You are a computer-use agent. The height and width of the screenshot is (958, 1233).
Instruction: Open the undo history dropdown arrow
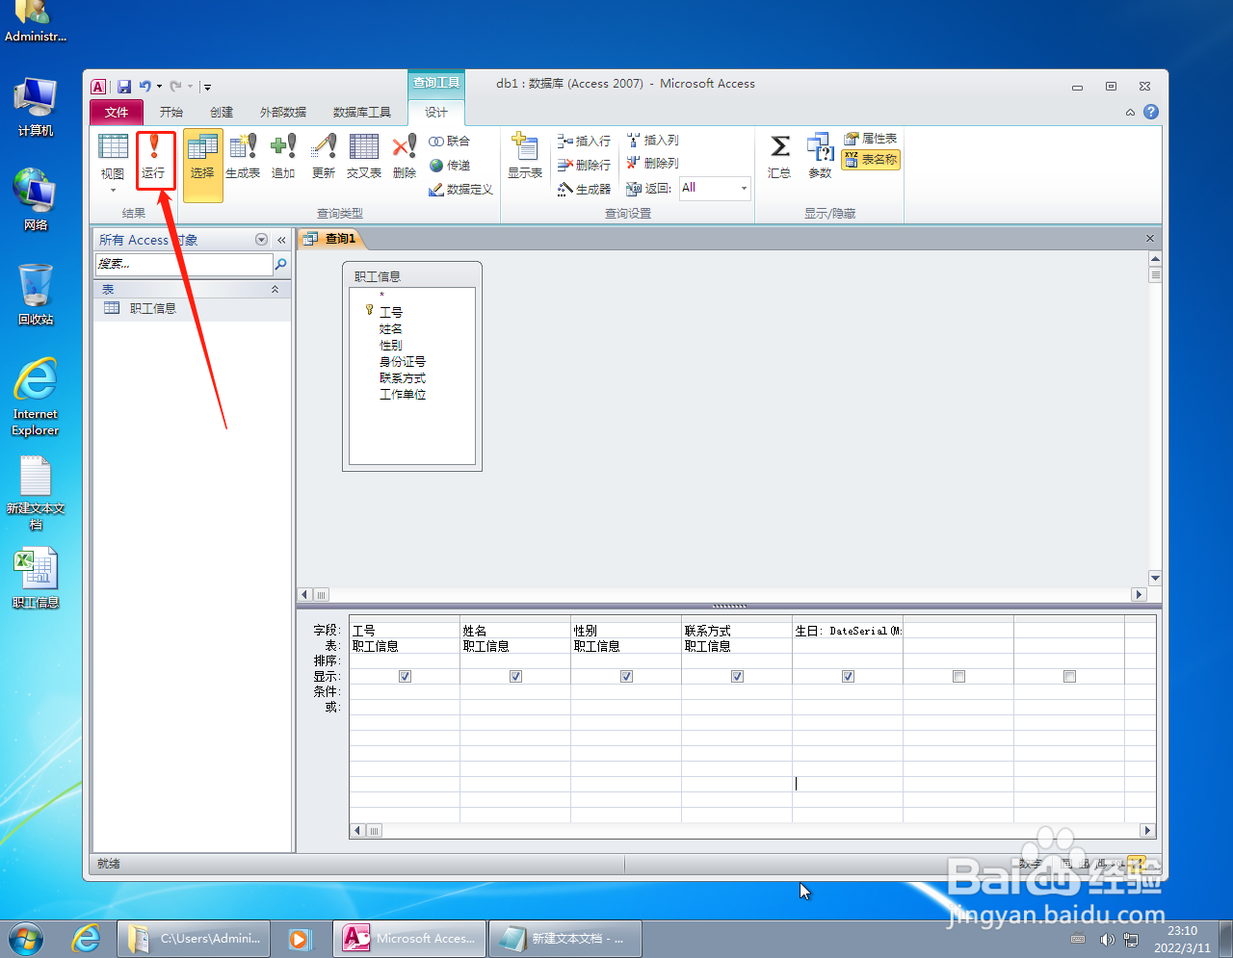click(160, 87)
